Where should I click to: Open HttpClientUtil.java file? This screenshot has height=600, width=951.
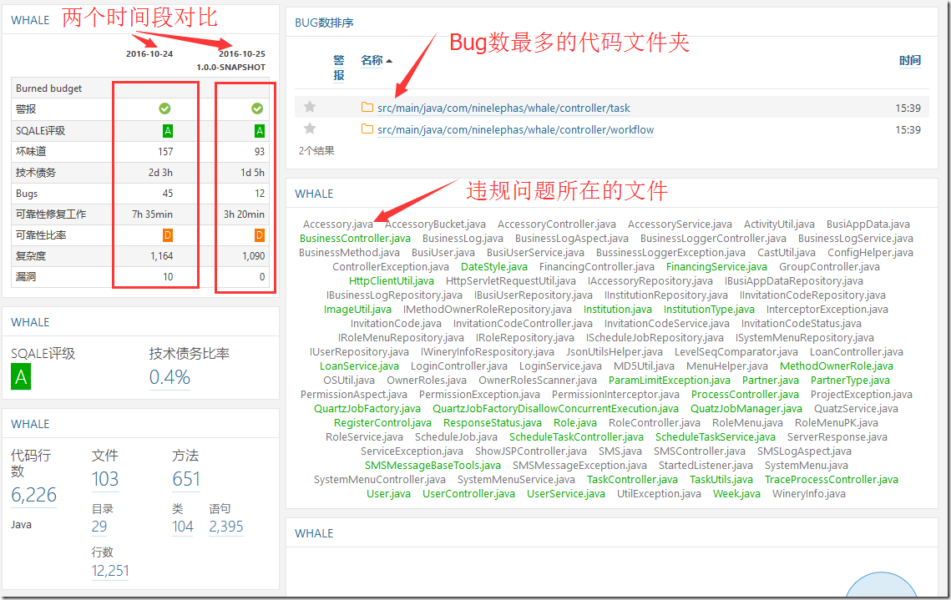click(392, 280)
